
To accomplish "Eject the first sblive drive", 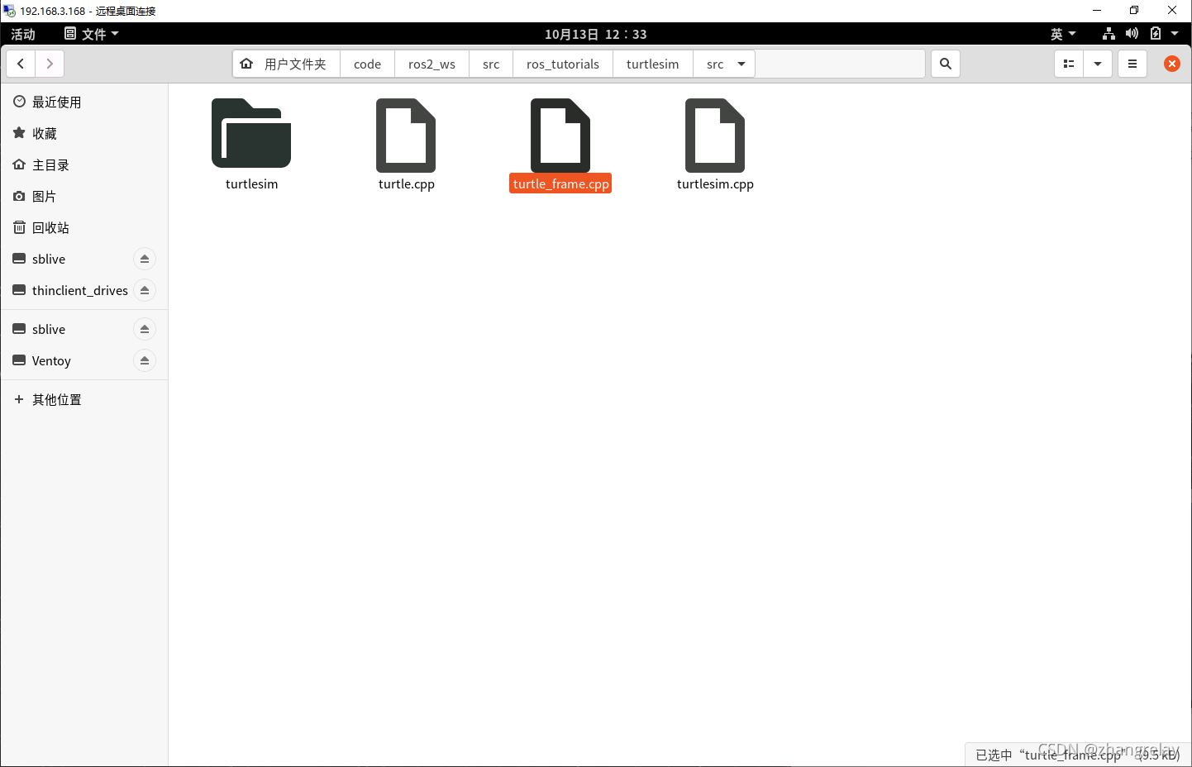I will point(145,259).
